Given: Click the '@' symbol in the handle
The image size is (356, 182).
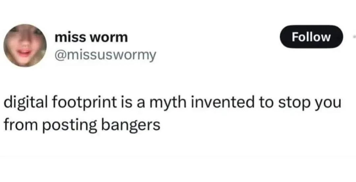Looking at the screenshot, I should [60, 55].
